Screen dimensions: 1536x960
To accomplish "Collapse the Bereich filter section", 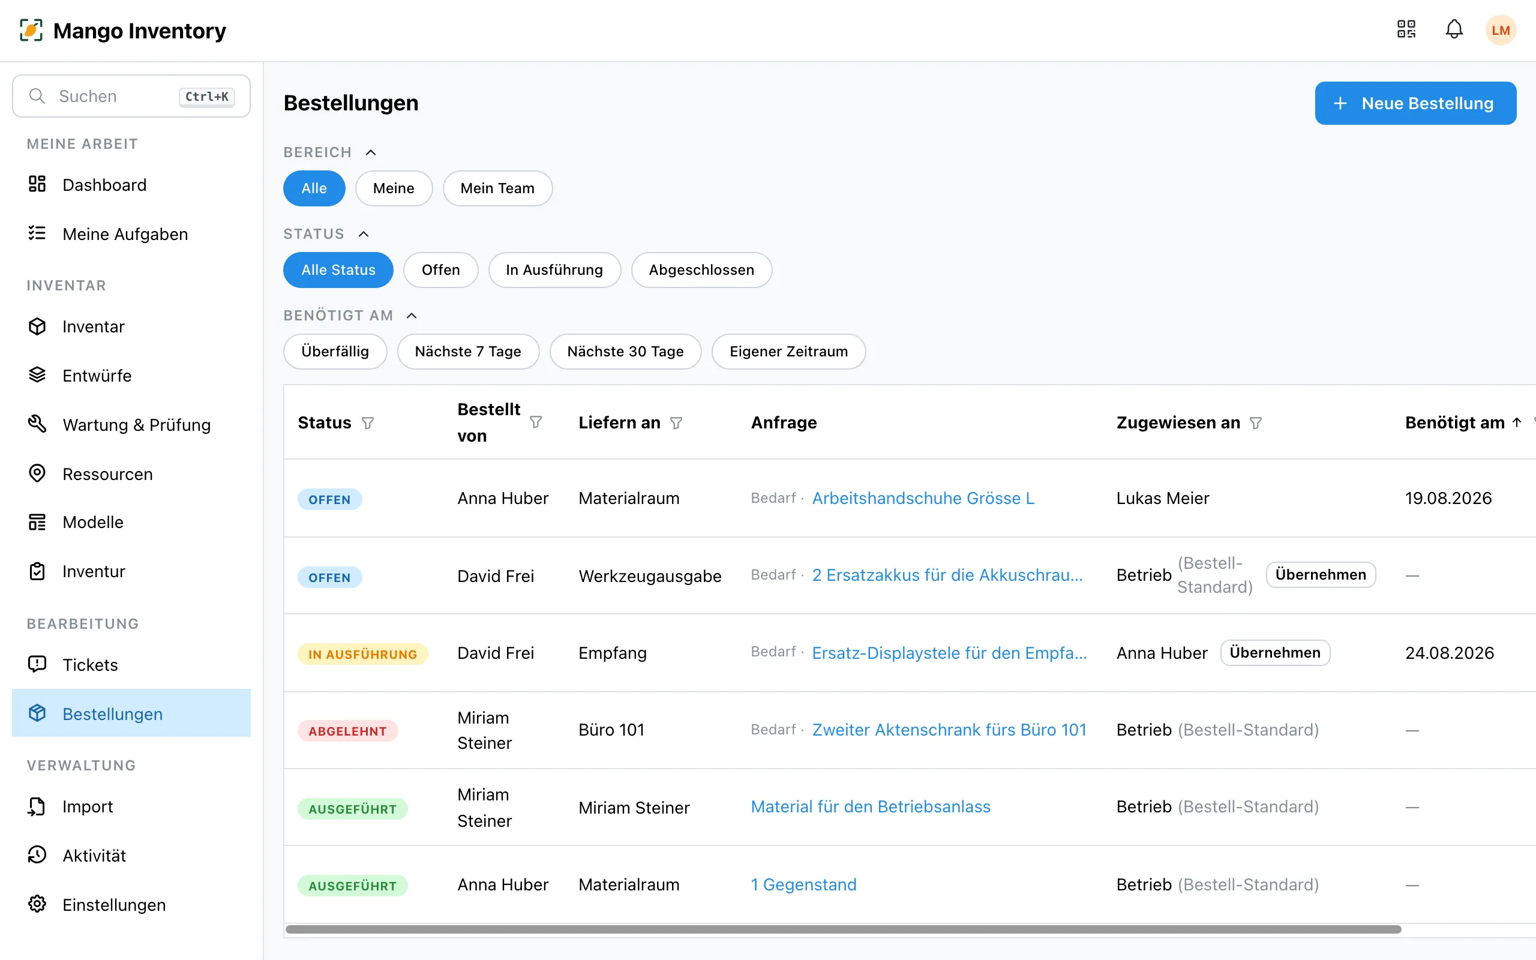I will point(371,152).
